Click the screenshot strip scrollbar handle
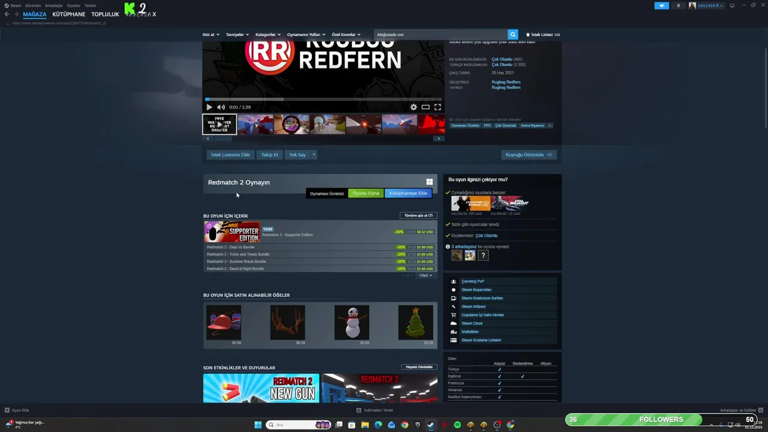 pos(223,139)
